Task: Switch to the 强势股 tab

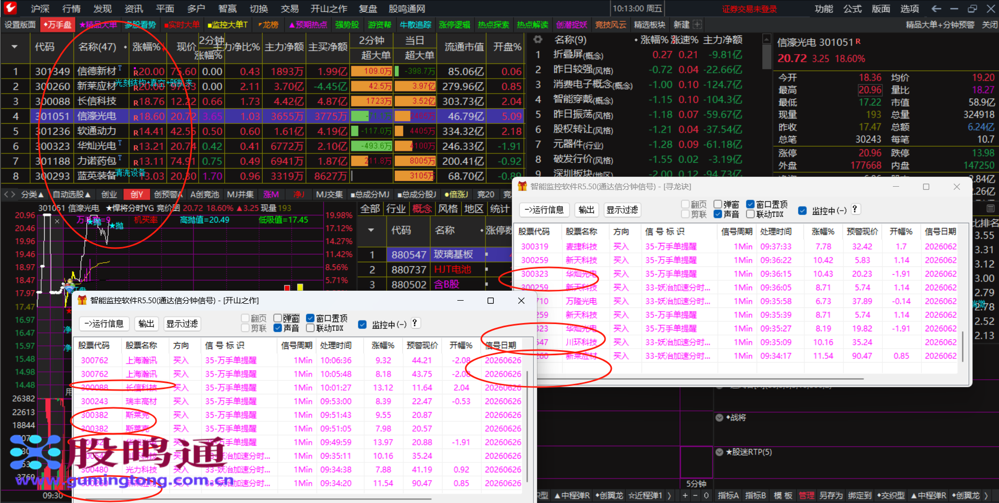Action: coord(347,24)
